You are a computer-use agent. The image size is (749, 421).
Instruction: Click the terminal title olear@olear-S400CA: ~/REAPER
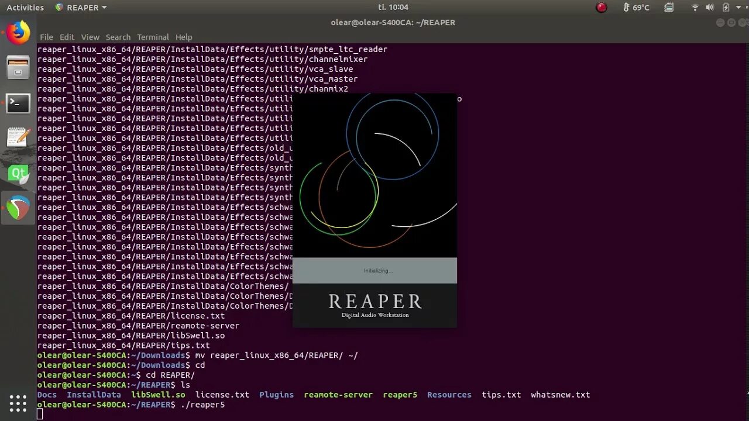[393, 22]
